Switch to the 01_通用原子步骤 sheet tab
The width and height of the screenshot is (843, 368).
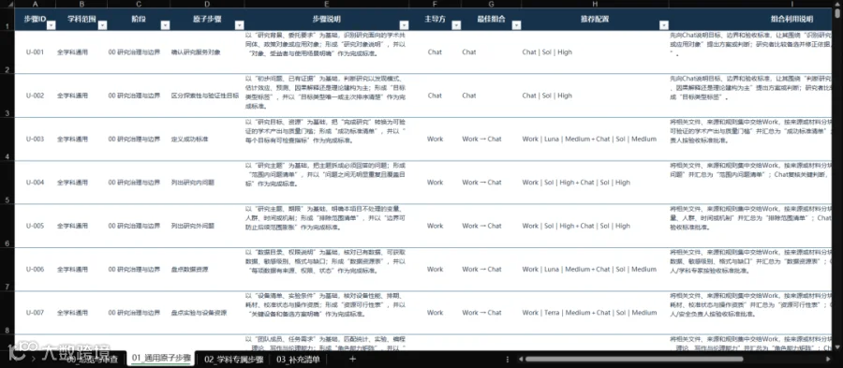coord(161,358)
